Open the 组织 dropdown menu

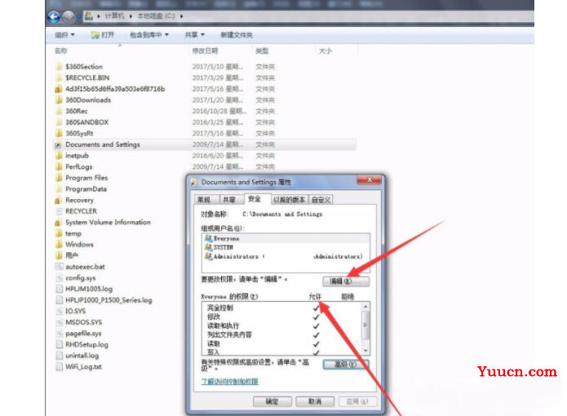(x=64, y=35)
